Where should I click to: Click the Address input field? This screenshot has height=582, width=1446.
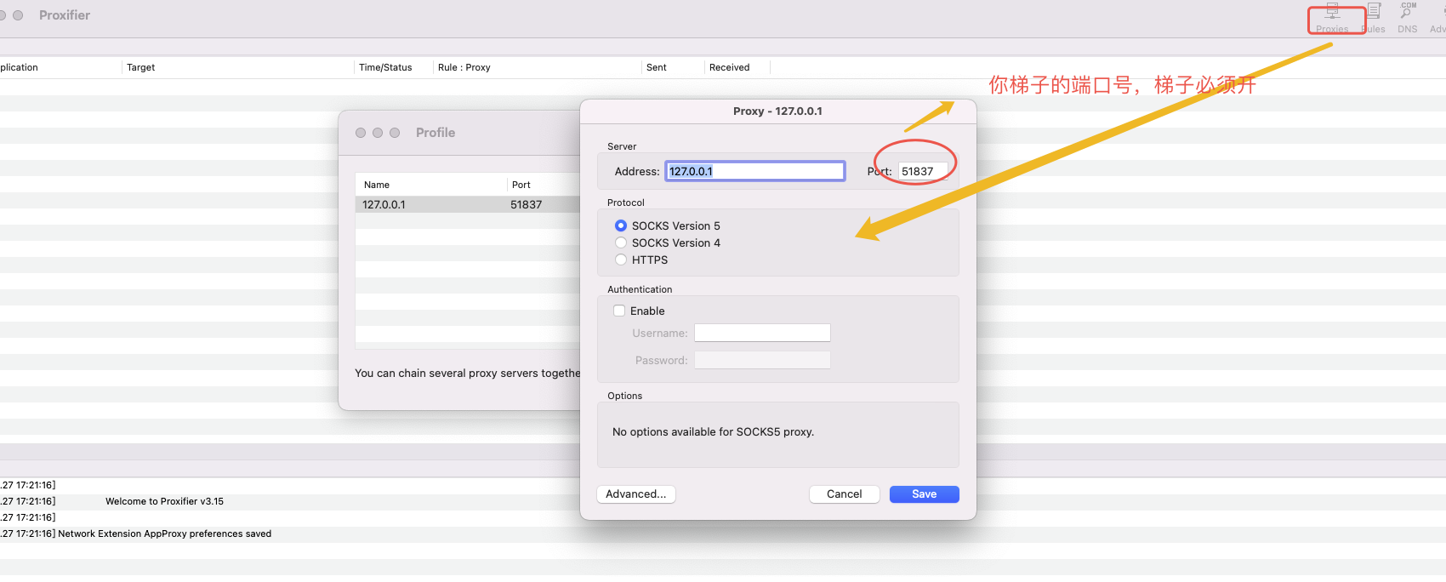(754, 171)
